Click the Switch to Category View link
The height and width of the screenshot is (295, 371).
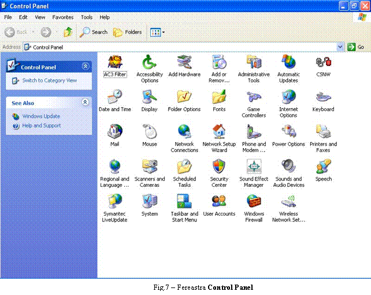pyautogui.click(x=49, y=80)
